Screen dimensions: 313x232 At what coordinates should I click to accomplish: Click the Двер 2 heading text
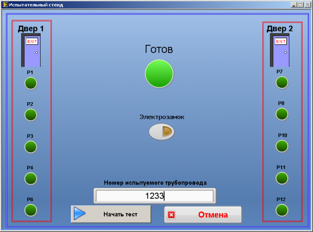click(280, 29)
